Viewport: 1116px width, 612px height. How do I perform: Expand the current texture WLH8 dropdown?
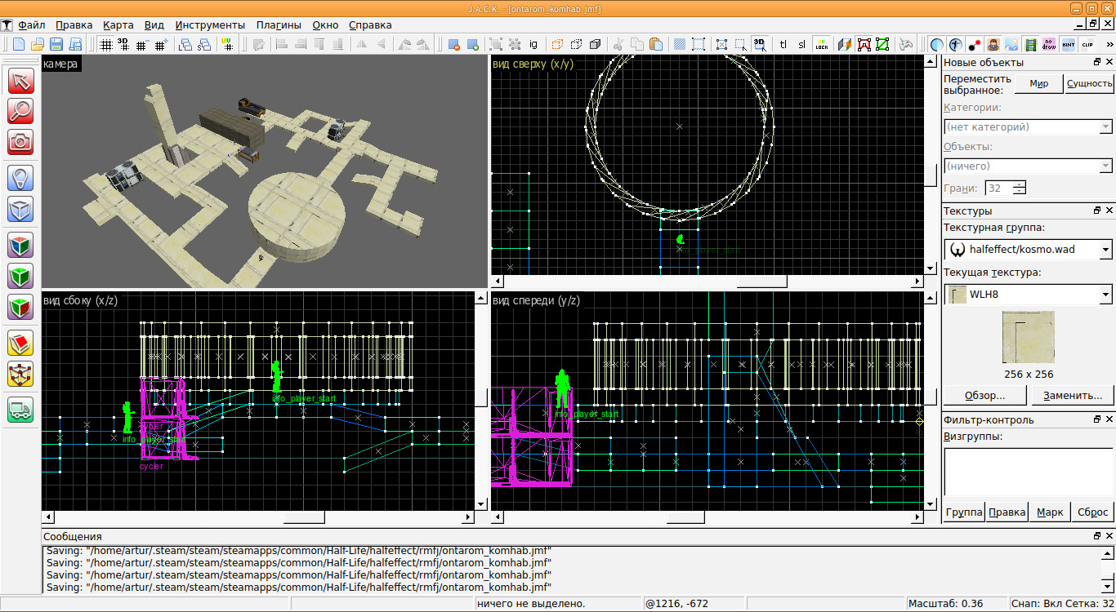[x=1028, y=294]
